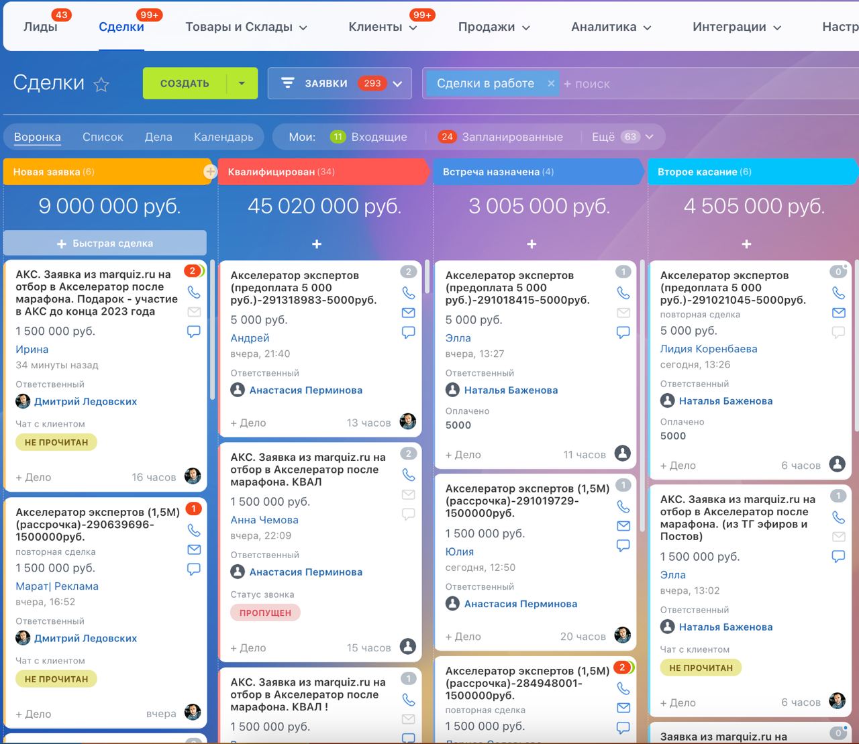Open the СОЗДАТЬ button dropdown arrow
The height and width of the screenshot is (744, 859).
pyautogui.click(x=242, y=84)
